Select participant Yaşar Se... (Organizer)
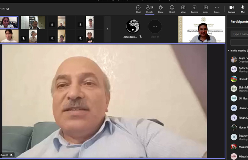Viewport: 248px width, 160px height. 239,59
